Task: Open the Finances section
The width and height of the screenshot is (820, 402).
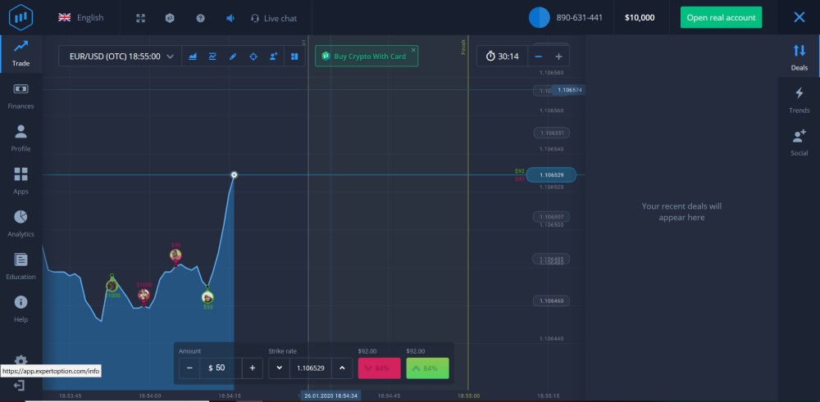Action: pos(21,97)
